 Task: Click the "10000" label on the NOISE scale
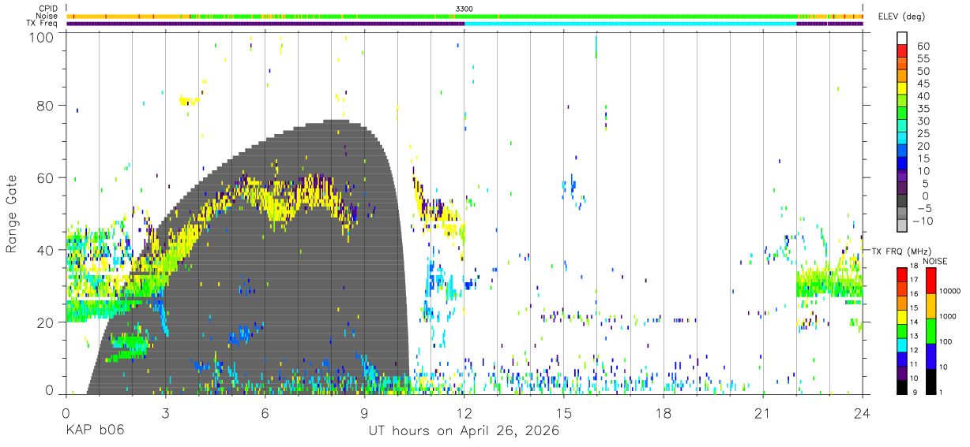click(949, 292)
